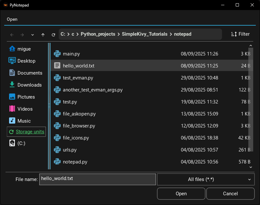Expand the recent locations history dropdown
The width and height of the screenshot is (260, 205).
click(x=32, y=34)
